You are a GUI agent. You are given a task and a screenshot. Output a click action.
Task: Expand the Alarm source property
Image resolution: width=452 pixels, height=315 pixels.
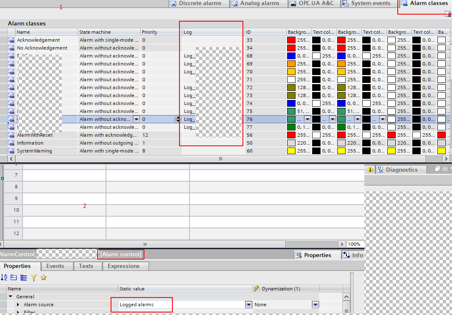click(x=18, y=304)
